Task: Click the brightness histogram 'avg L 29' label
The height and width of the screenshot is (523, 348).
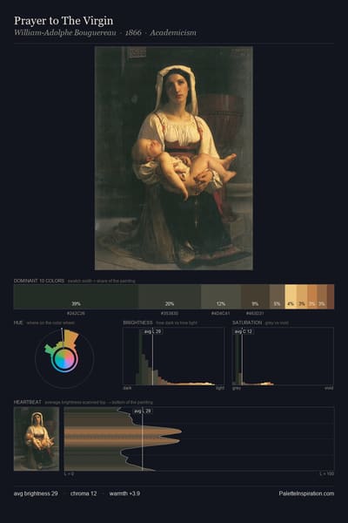Action: point(153,331)
